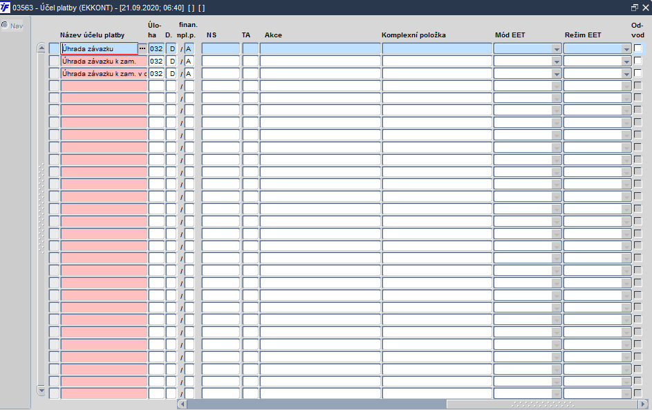Click the A value in Úhrada závazku k zam. row
This screenshot has width=652, height=410.
(189, 61)
